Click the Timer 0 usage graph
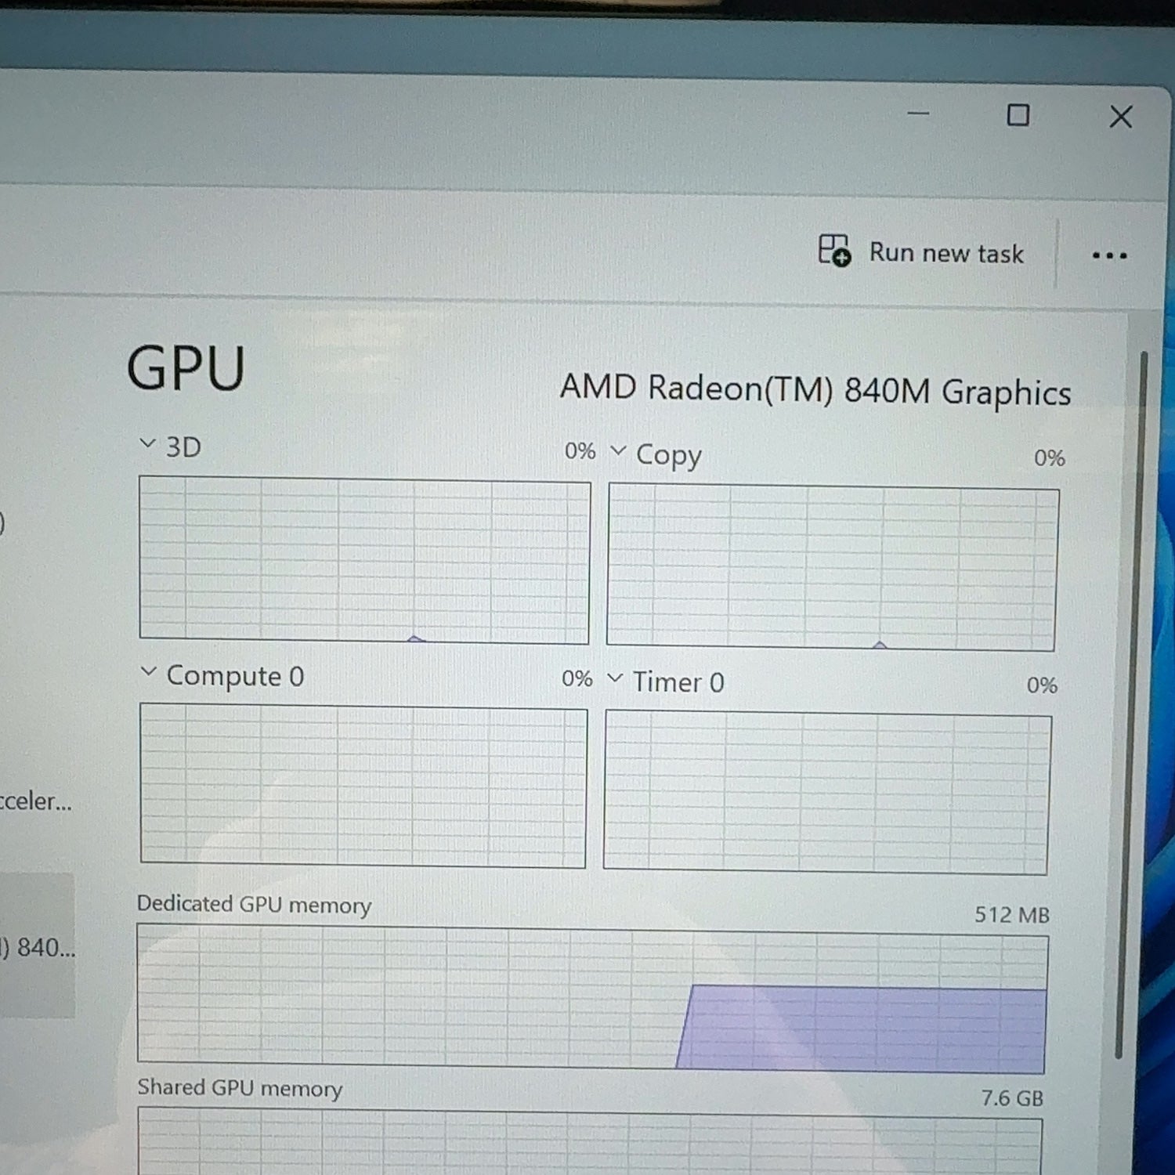This screenshot has height=1175, width=1175. click(x=827, y=793)
